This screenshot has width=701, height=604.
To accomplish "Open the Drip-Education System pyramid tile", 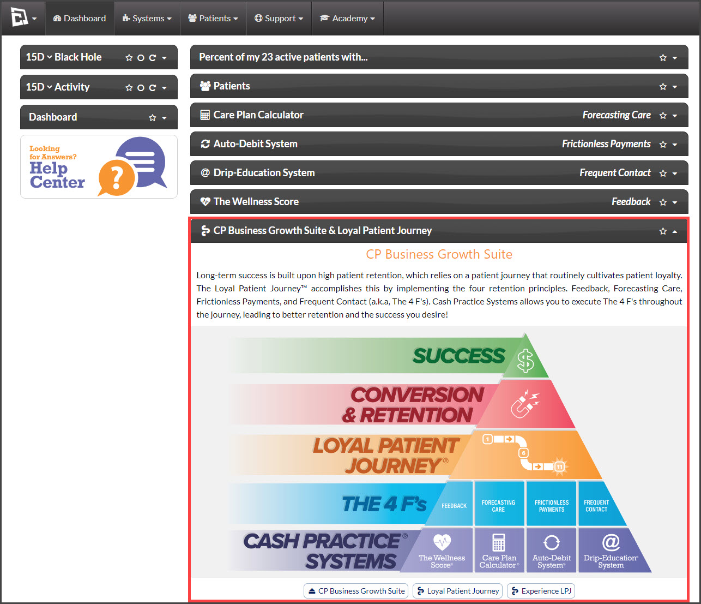I will coord(612,550).
